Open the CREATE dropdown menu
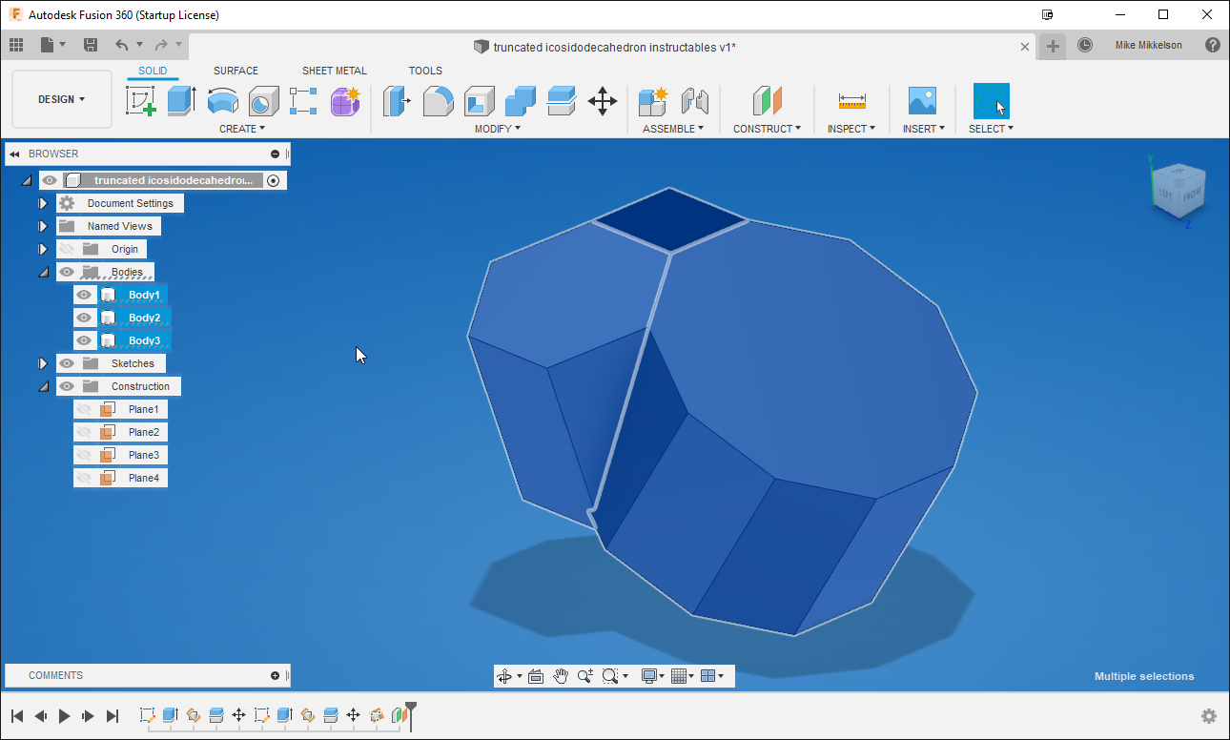 tap(242, 128)
